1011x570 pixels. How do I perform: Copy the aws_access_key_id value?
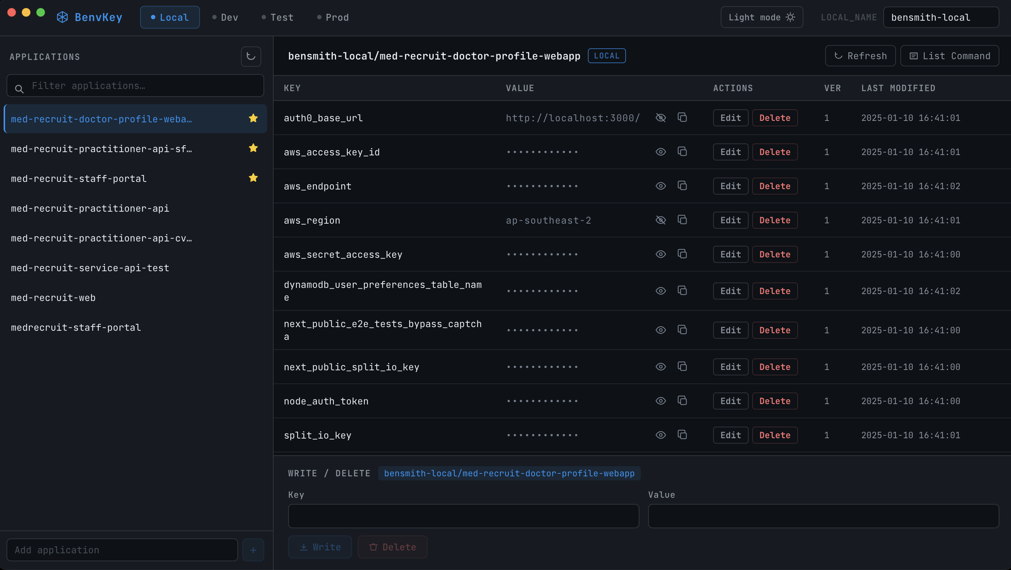point(682,151)
